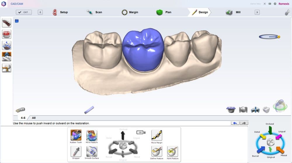Select the Move Margin tool
The image size is (292, 163).
[157, 135]
